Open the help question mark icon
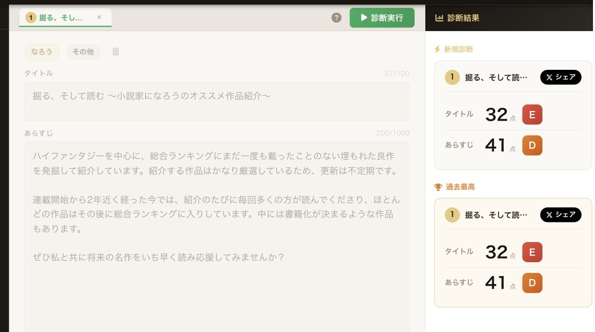 336,17
